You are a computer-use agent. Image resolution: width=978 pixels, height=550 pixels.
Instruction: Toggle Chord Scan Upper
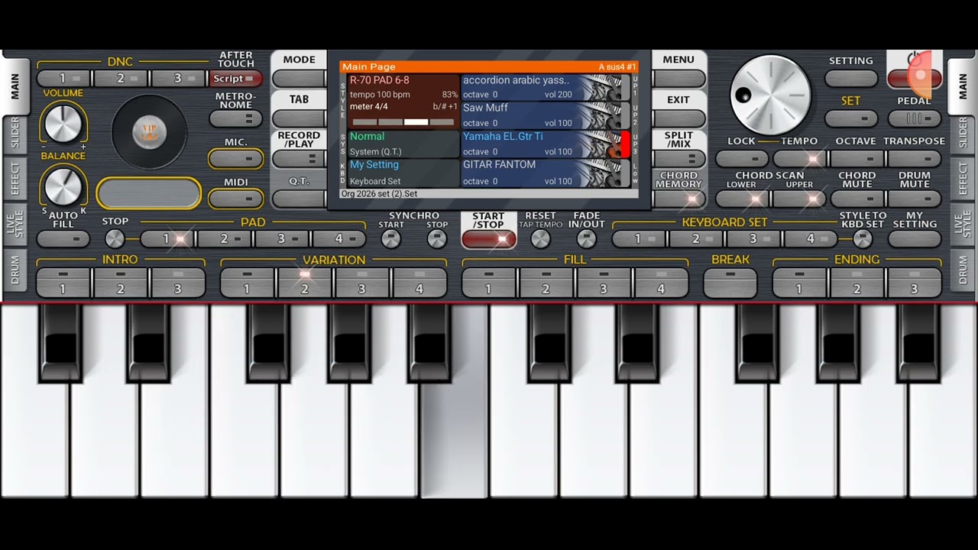(799, 199)
